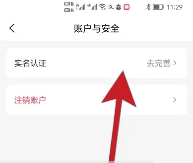Screen dimensions: 193x163
Task: Tap the red book notification icon
Action: point(126,7)
